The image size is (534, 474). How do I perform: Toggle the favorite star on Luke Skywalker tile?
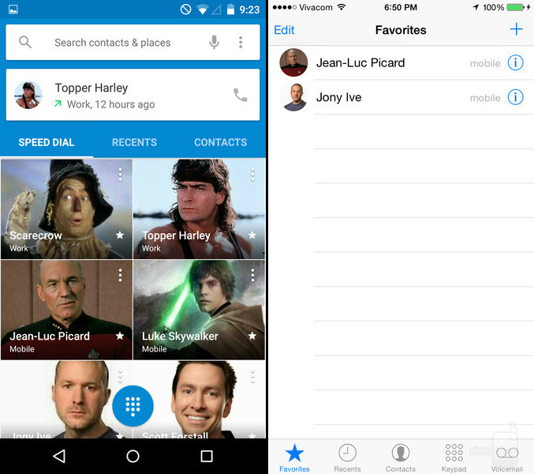point(252,336)
